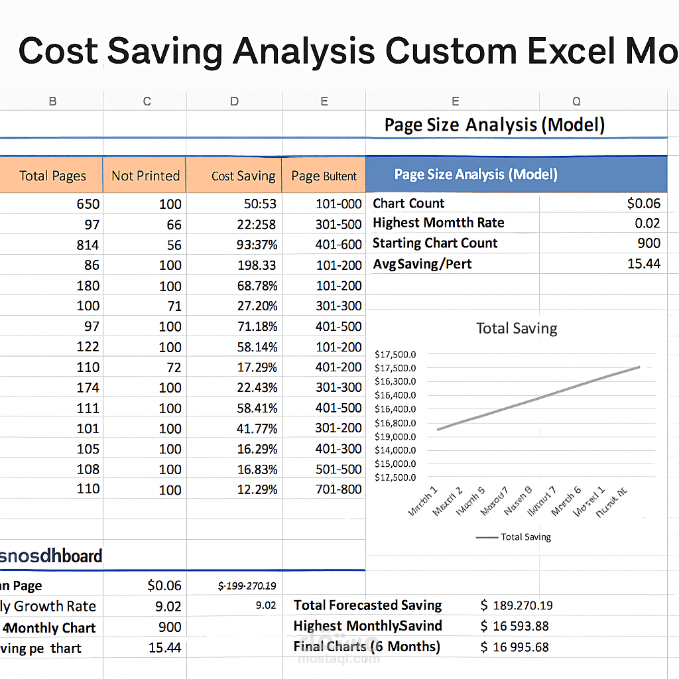
Task: Click the 'Total Pages' header cell
Action: pyautogui.click(x=52, y=175)
